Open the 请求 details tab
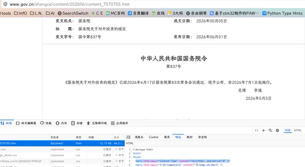Viewport: 305px width, 167px height. [167, 137]
